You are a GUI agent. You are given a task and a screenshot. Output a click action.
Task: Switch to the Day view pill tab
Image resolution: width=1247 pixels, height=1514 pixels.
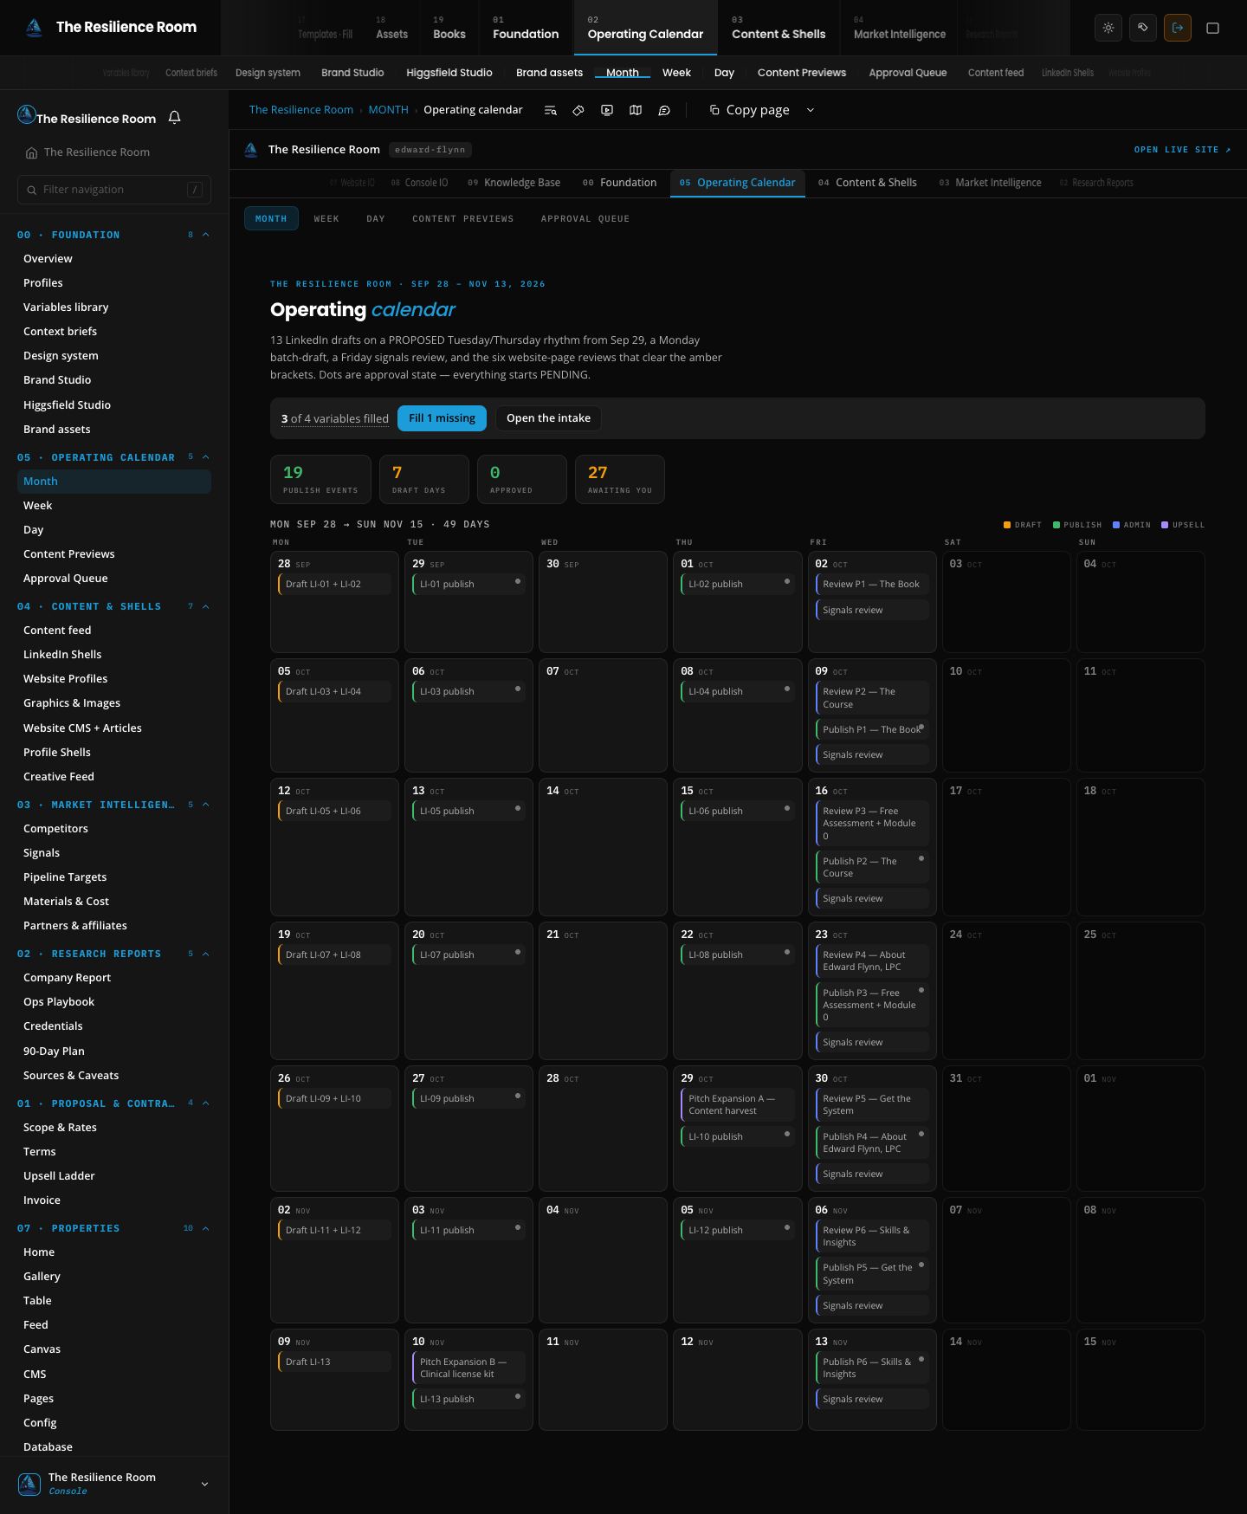pos(376,219)
